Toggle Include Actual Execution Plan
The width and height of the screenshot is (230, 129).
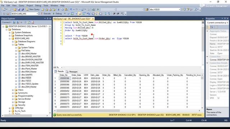coord(84,14)
